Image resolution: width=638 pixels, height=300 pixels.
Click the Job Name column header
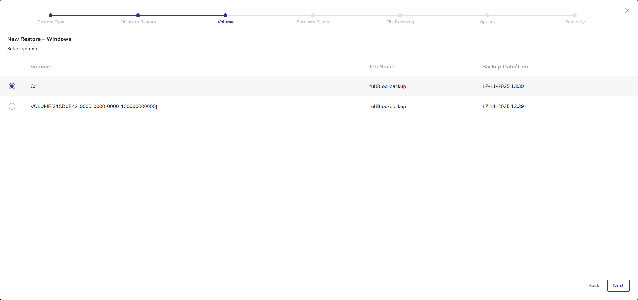[382, 67]
